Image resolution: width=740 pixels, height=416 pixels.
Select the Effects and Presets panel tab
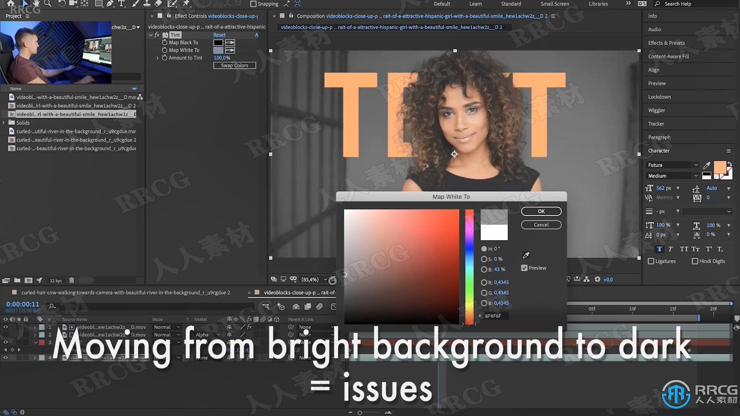pos(666,43)
